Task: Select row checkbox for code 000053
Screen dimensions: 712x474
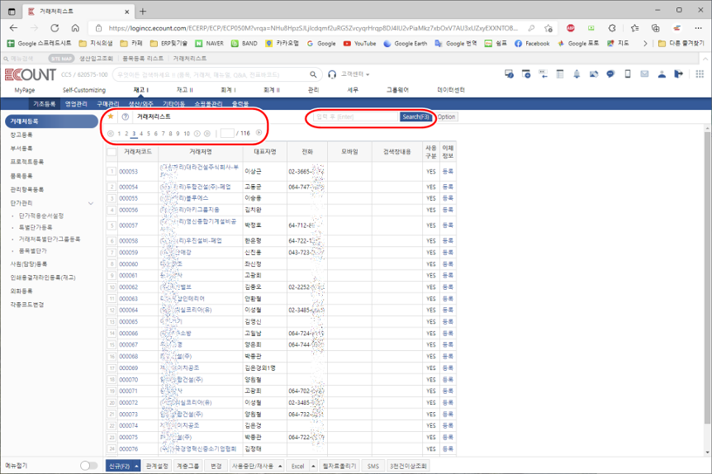Action: click(112, 171)
